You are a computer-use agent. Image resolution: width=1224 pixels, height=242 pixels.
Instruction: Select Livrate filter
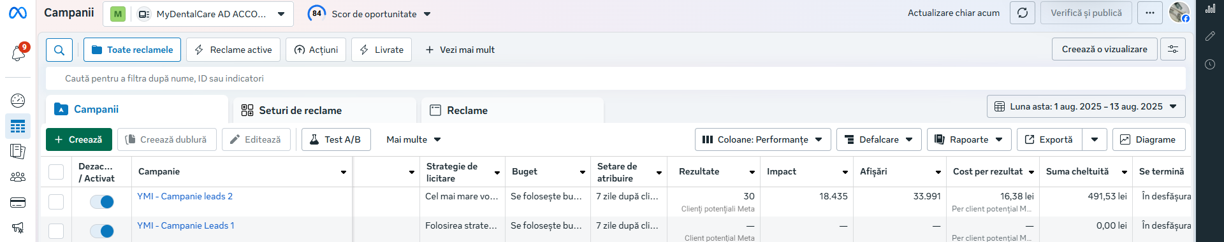pyautogui.click(x=381, y=50)
